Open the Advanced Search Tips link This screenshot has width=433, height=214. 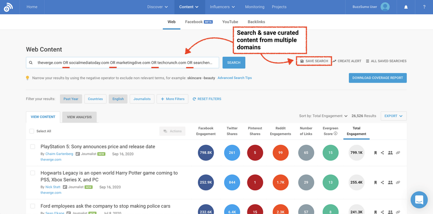[235, 78]
